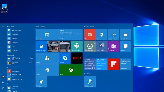
Task: Open the Netflix tile
Action: [x=77, y=58]
